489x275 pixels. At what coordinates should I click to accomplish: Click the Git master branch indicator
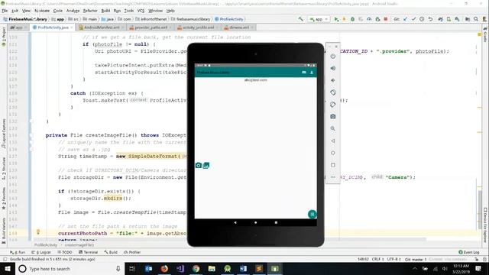click(x=415, y=260)
